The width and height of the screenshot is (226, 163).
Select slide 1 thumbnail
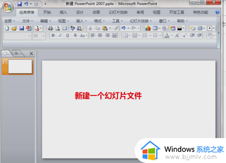pyautogui.click(x=18, y=67)
